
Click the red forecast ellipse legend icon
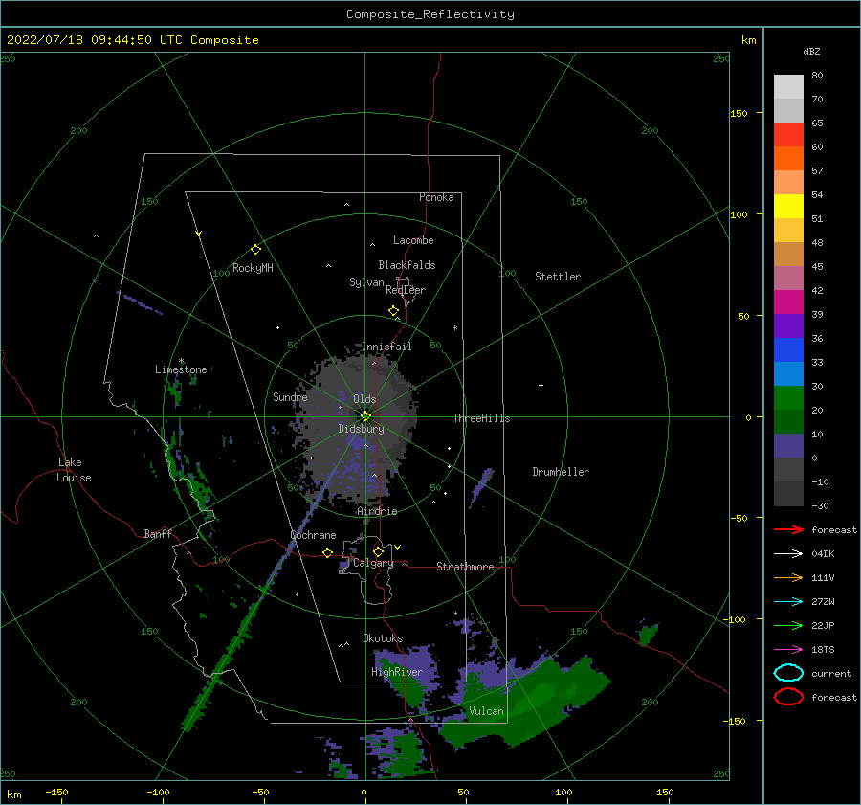[788, 697]
